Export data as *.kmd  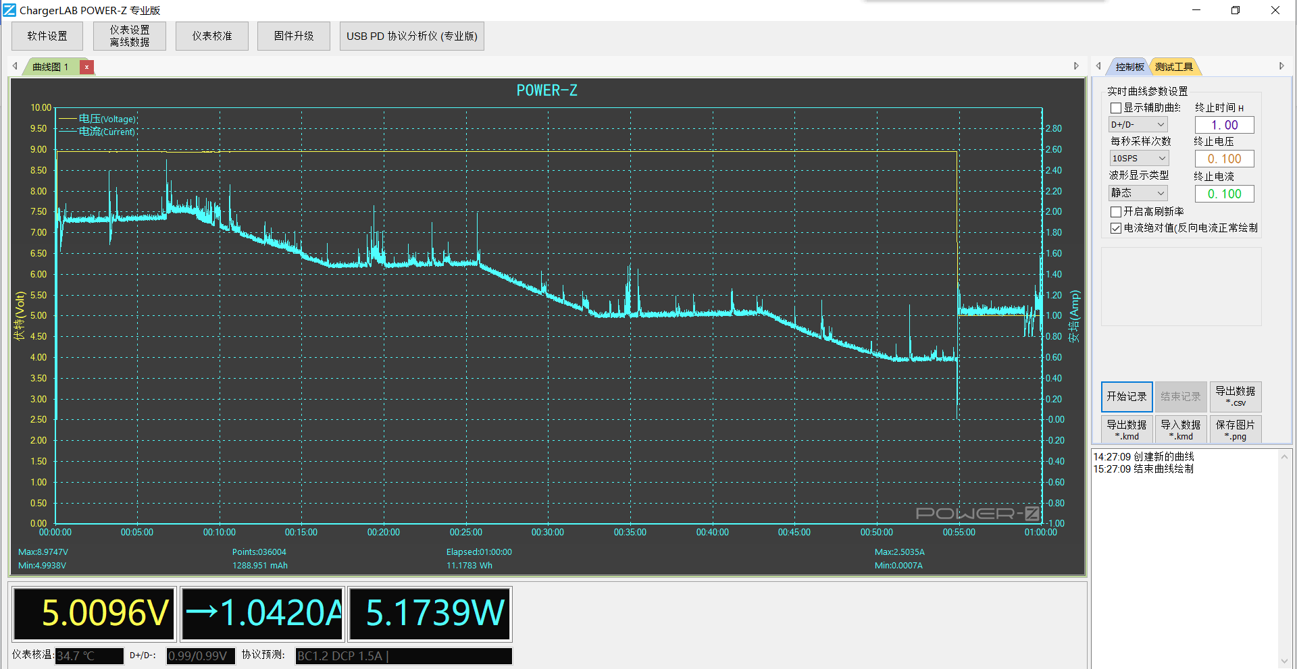[x=1127, y=430]
